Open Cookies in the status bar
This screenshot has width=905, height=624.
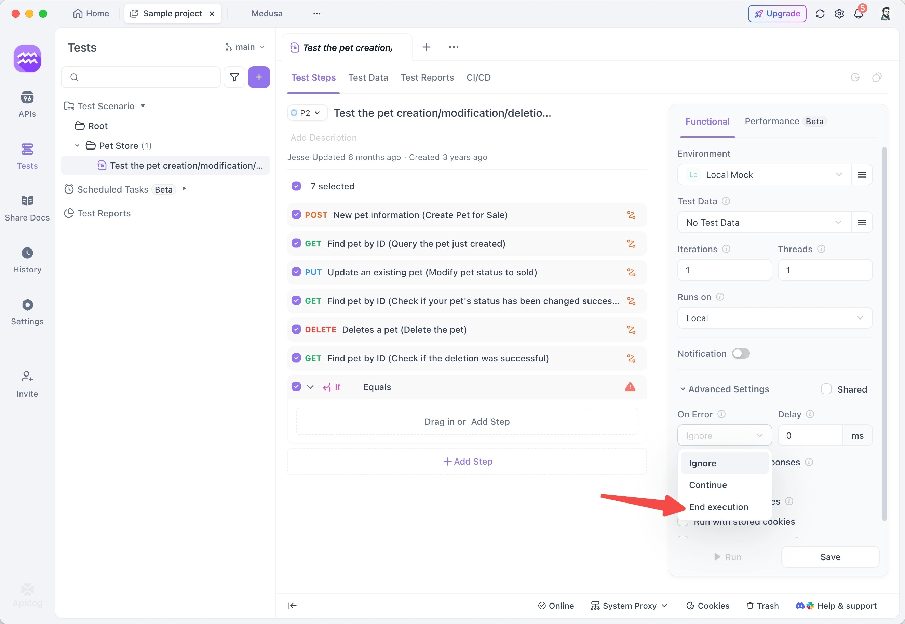[x=708, y=606]
